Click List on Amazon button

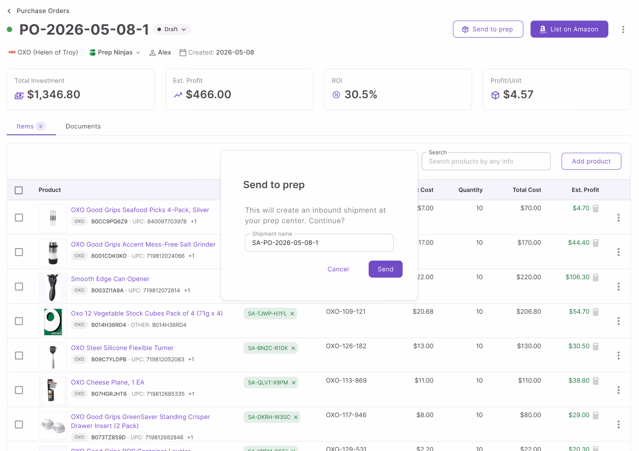(569, 29)
